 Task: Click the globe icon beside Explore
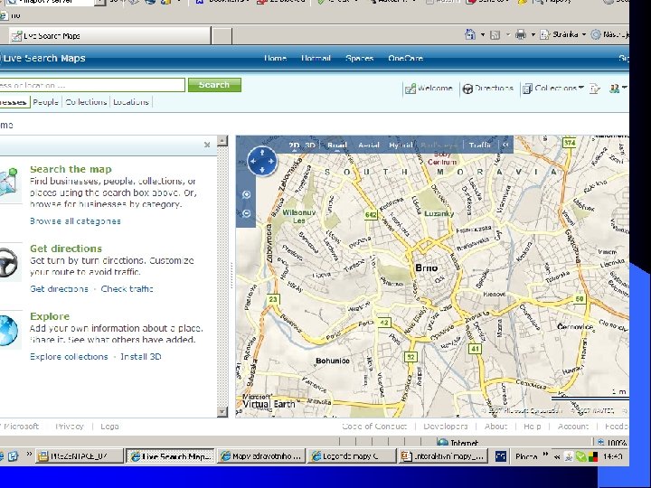(8, 331)
